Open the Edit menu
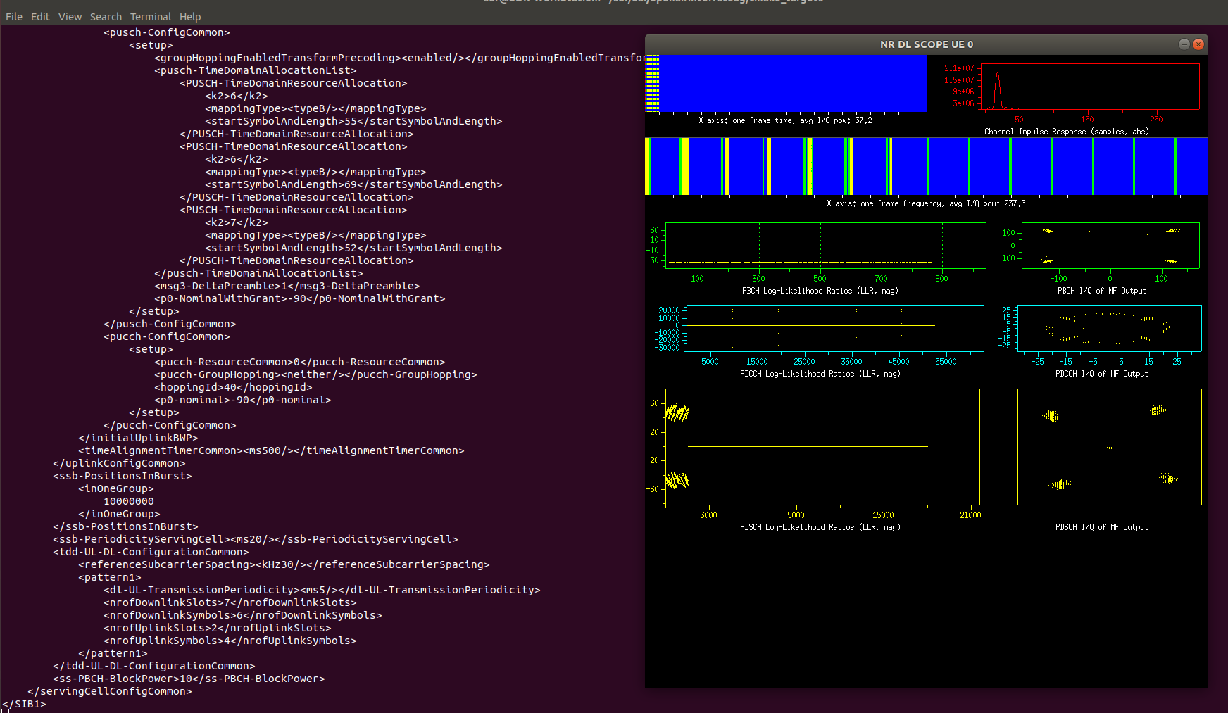The image size is (1228, 713). [40, 17]
